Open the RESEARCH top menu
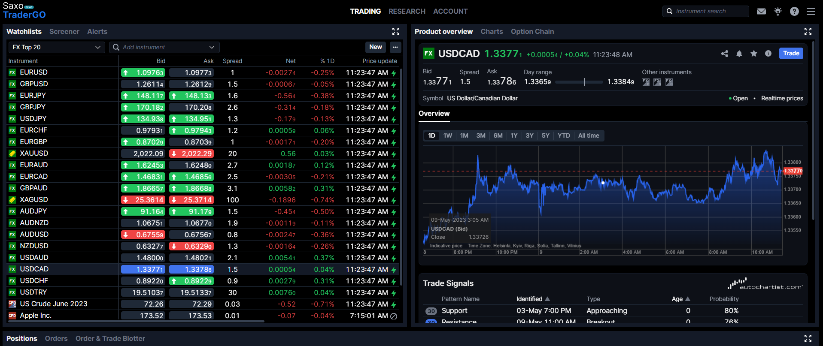 coord(407,11)
